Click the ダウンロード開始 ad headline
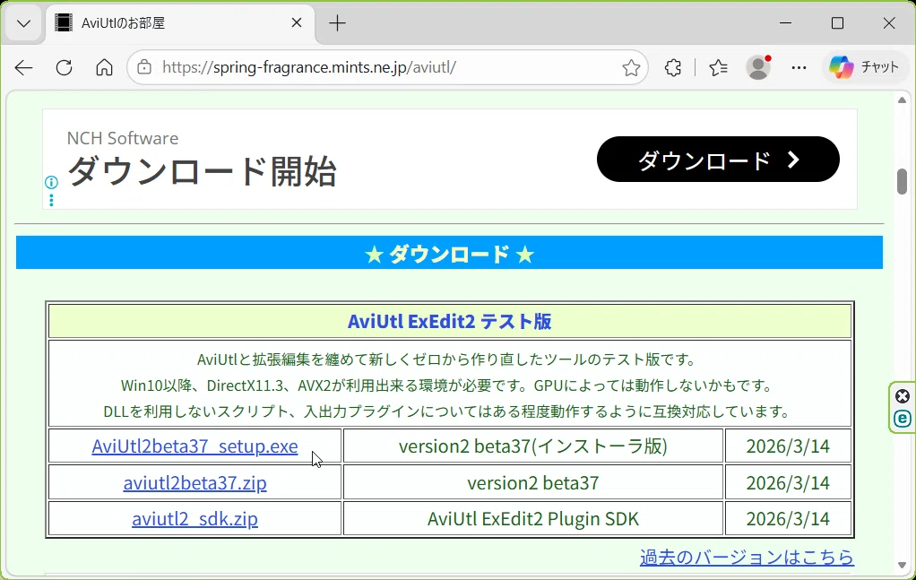 (x=203, y=172)
